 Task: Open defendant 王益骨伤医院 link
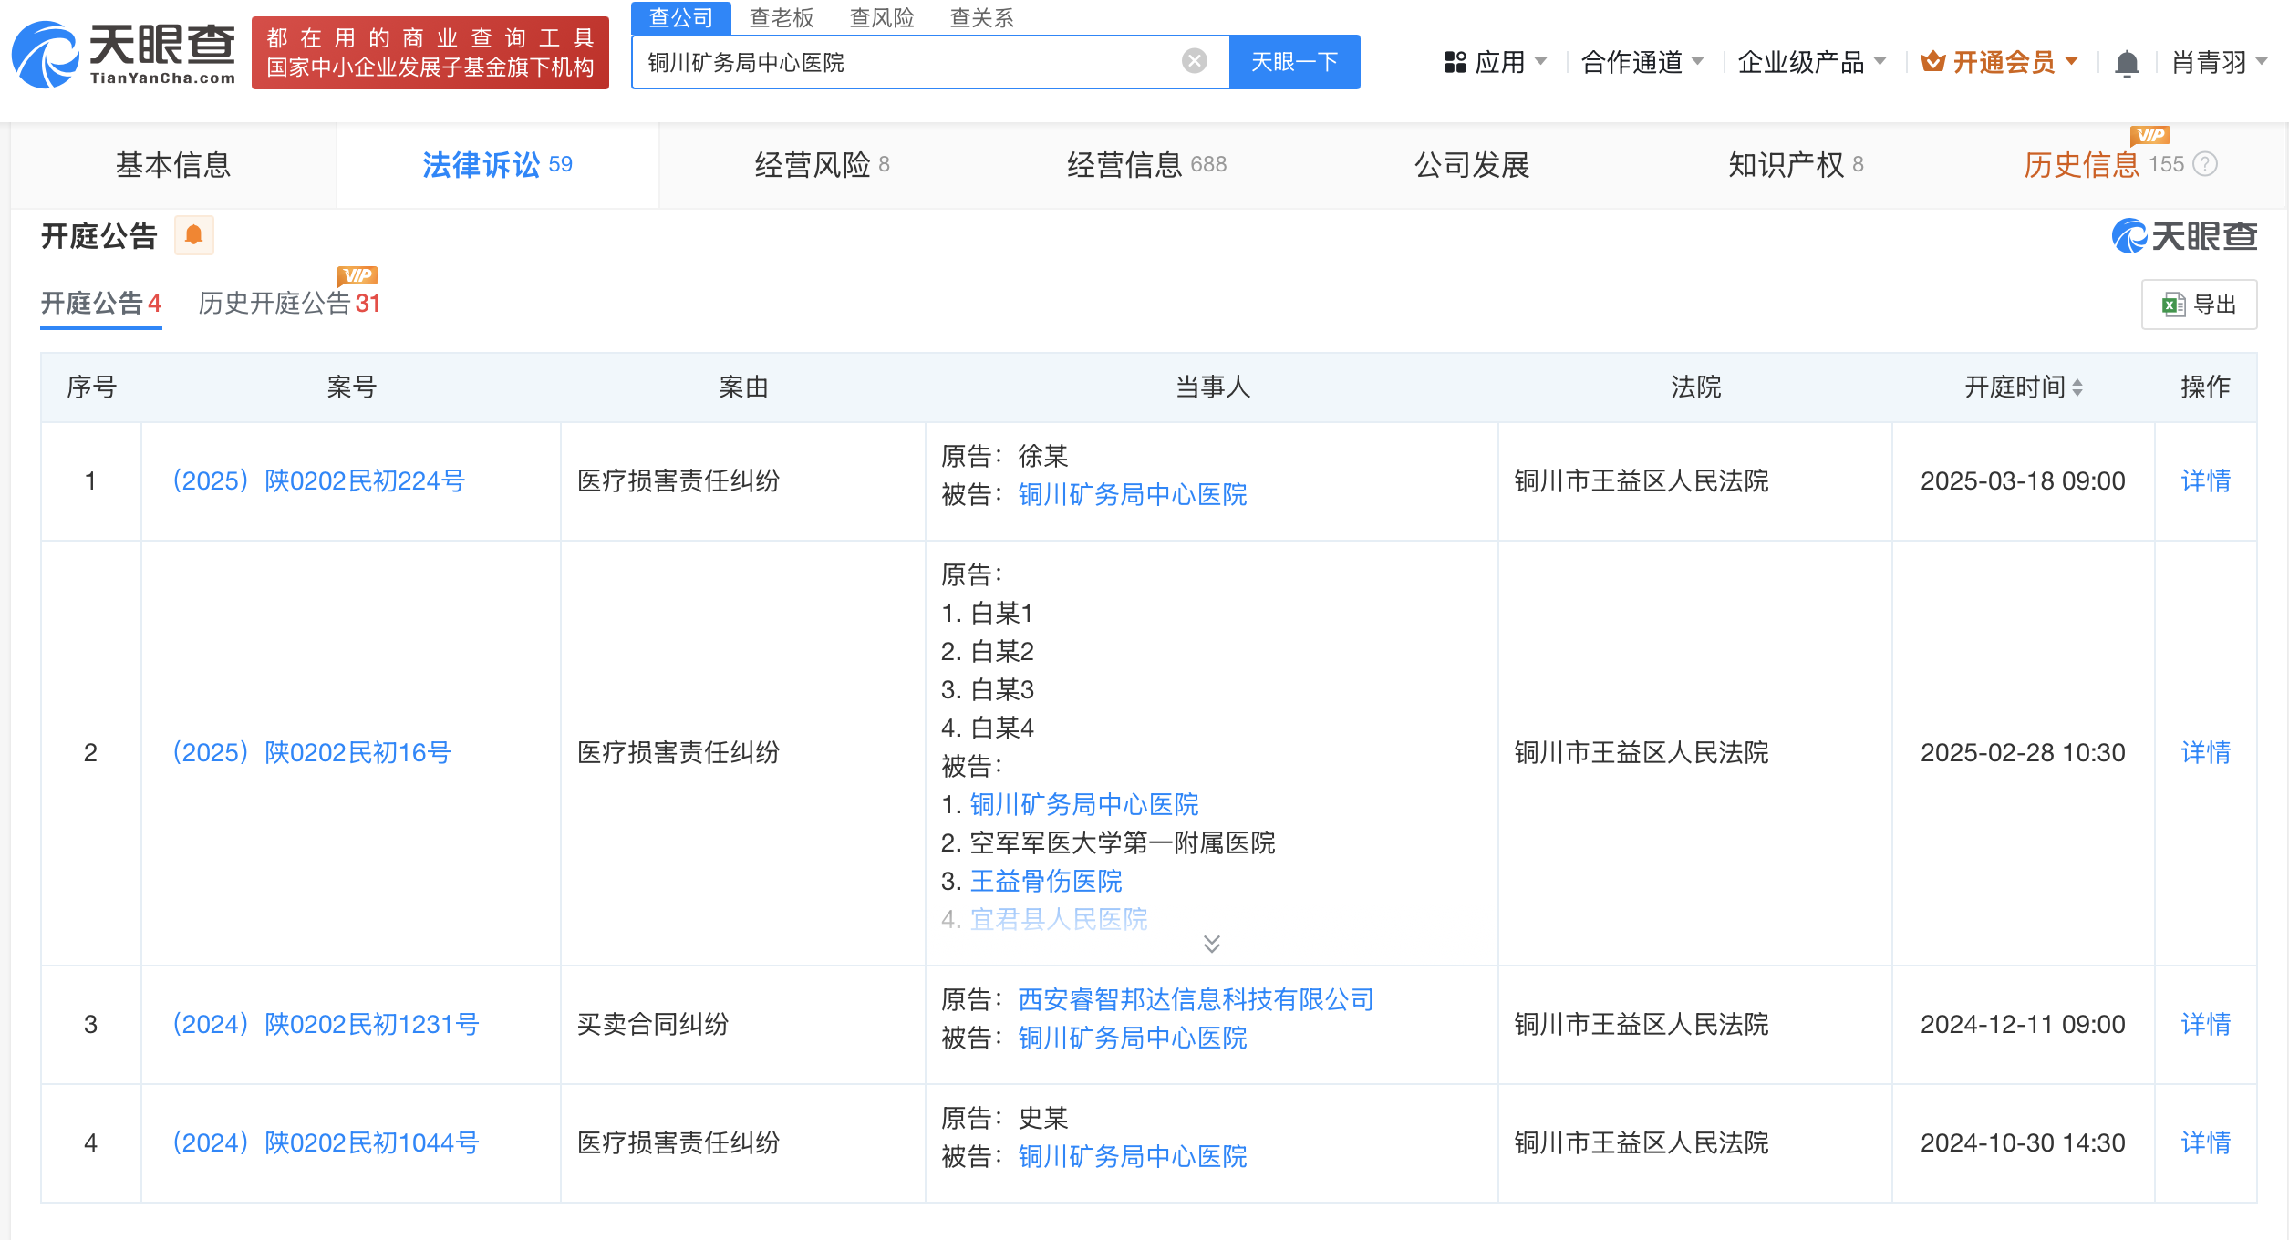[x=1046, y=881]
